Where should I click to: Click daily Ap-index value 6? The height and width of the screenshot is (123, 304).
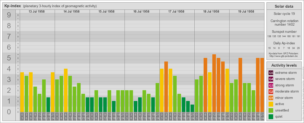pyautogui.click(x=279, y=48)
